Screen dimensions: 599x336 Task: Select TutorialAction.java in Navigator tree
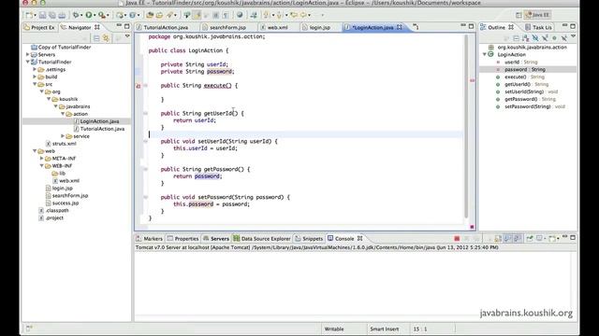(x=102, y=129)
